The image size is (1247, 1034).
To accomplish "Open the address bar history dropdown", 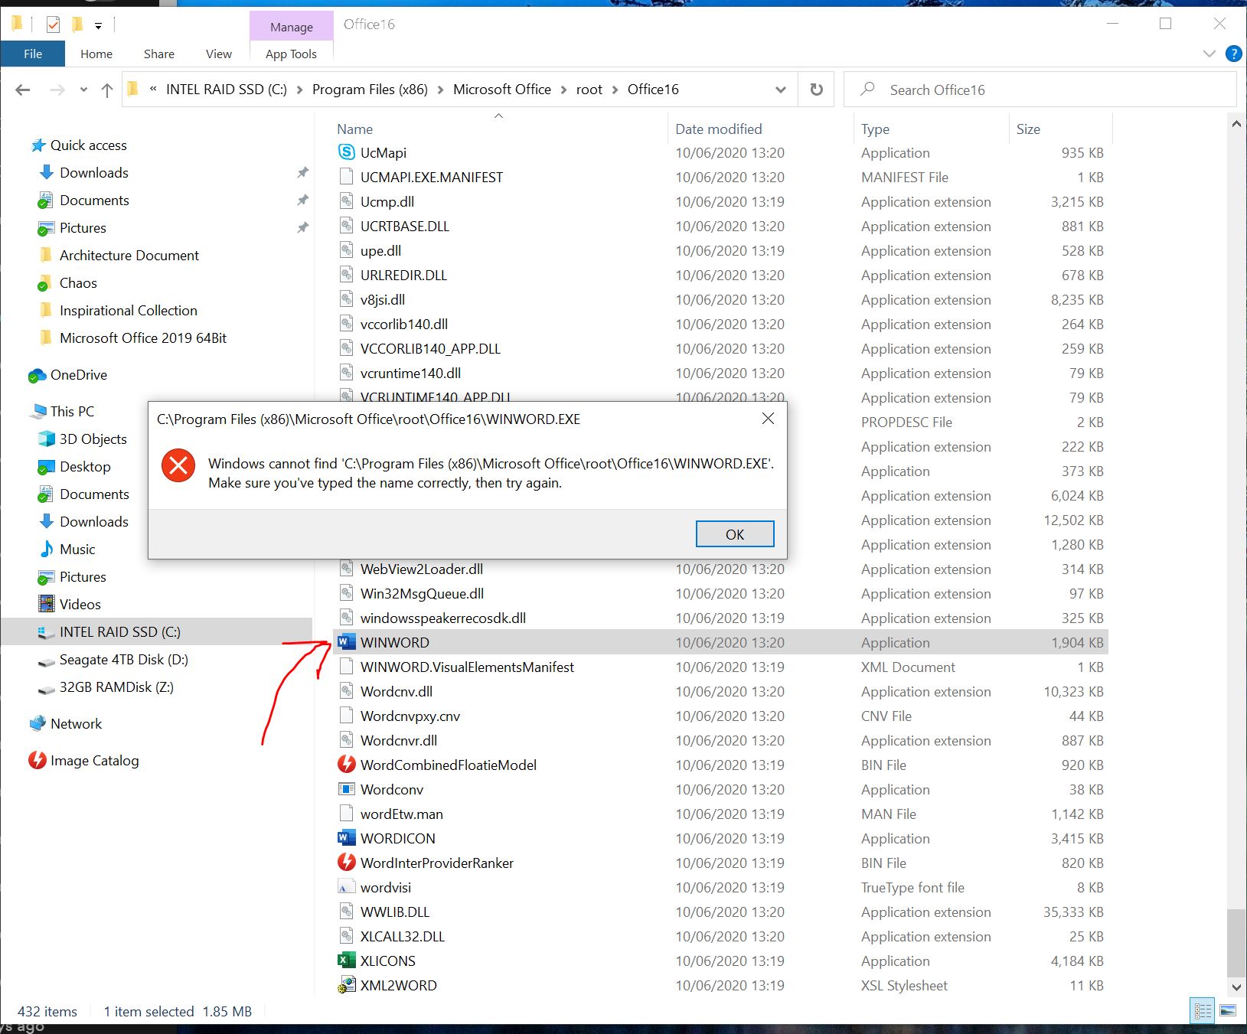I will click(x=780, y=90).
